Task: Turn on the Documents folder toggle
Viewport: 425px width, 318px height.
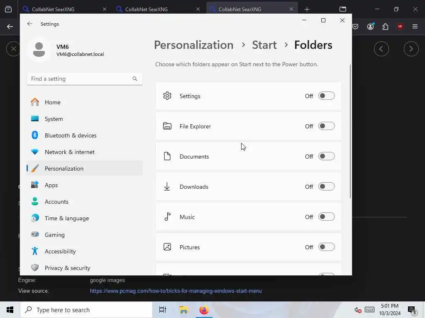Action: point(326,156)
